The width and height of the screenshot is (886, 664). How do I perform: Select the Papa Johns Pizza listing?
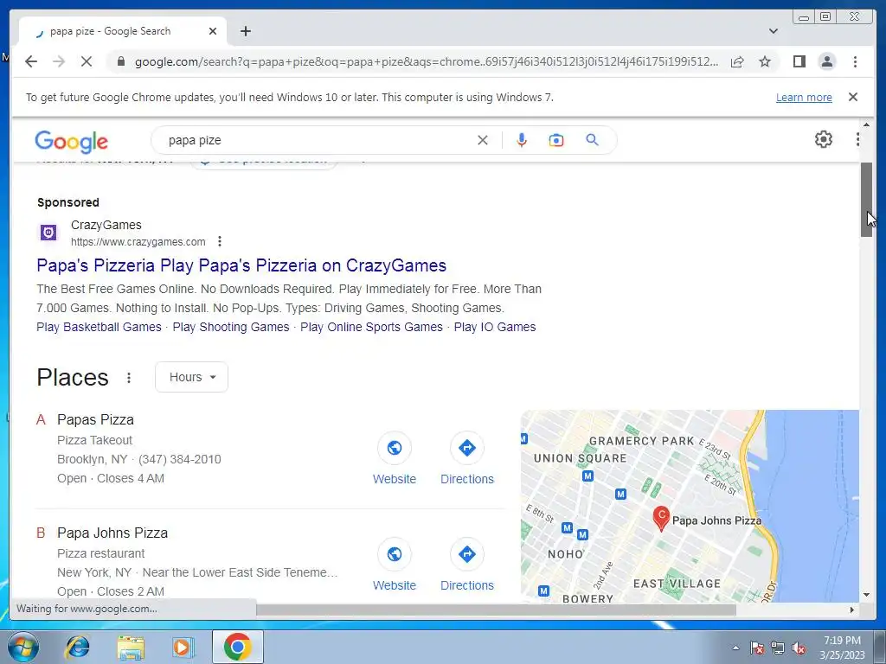point(112,533)
